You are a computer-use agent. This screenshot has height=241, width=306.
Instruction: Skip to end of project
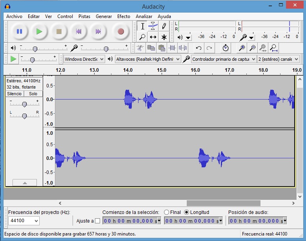click(x=98, y=31)
